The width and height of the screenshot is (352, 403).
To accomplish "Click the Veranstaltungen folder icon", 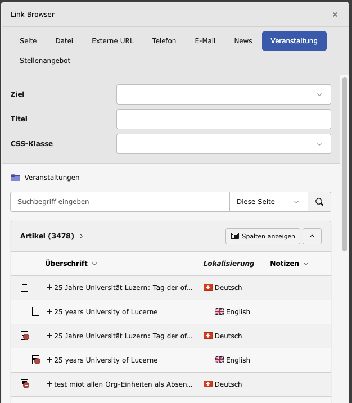I will [x=15, y=178].
